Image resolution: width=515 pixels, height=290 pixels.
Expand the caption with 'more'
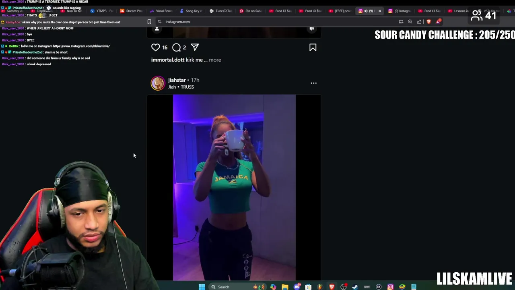(215, 60)
